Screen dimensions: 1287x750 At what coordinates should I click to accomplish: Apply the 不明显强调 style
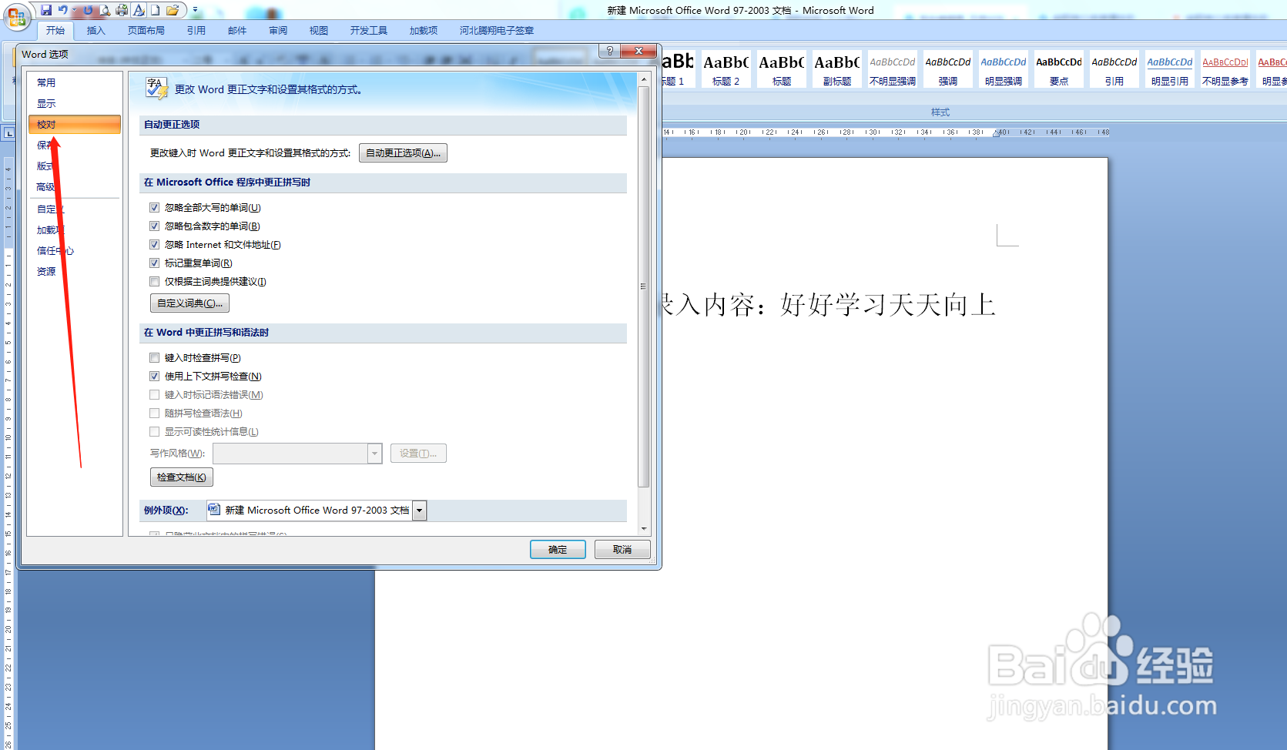coord(892,69)
